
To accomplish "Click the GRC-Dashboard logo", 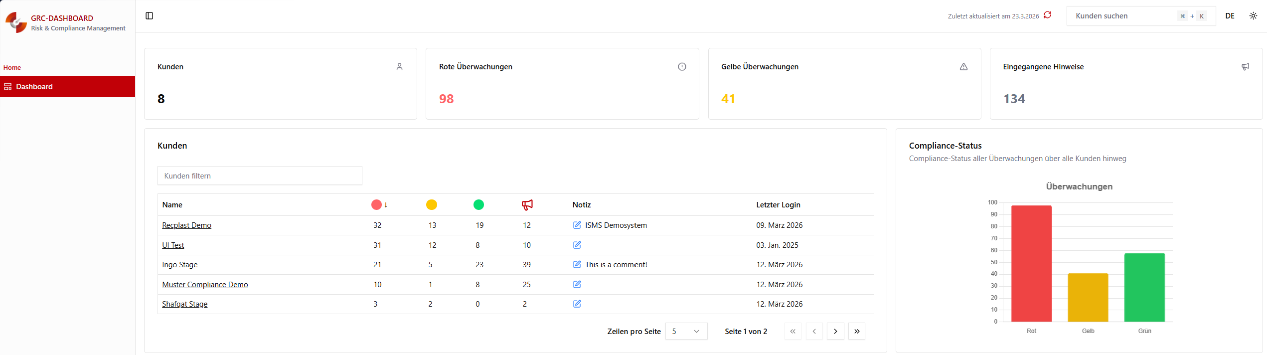I will (16, 22).
